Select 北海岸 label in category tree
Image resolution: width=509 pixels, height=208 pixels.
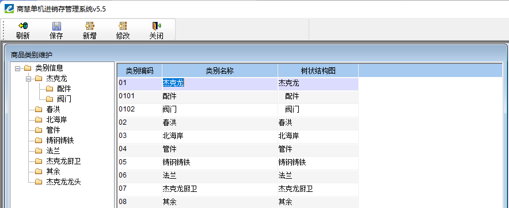click(x=57, y=120)
